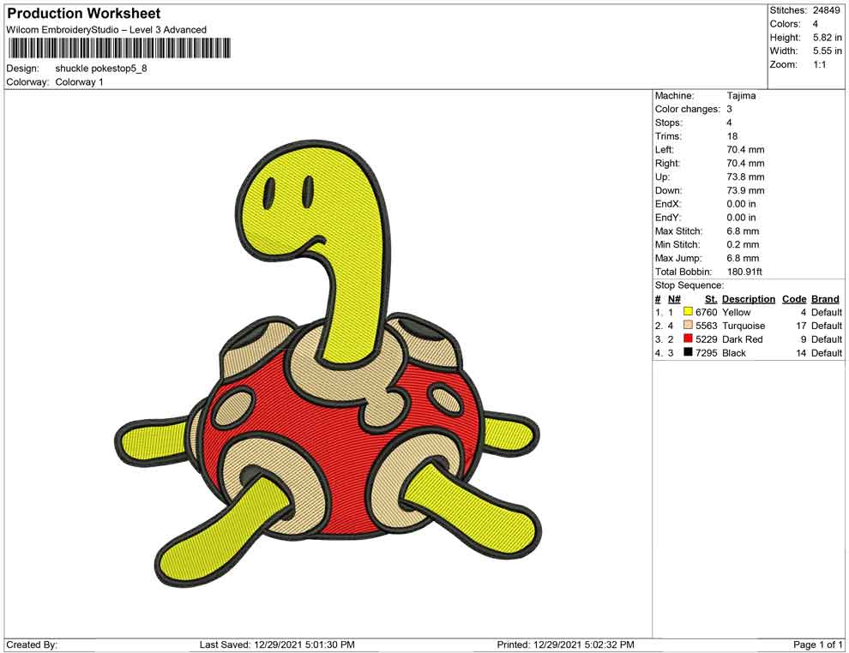
Task: Click the 'Down:' value '73.9 mm'
Action: [x=745, y=190]
